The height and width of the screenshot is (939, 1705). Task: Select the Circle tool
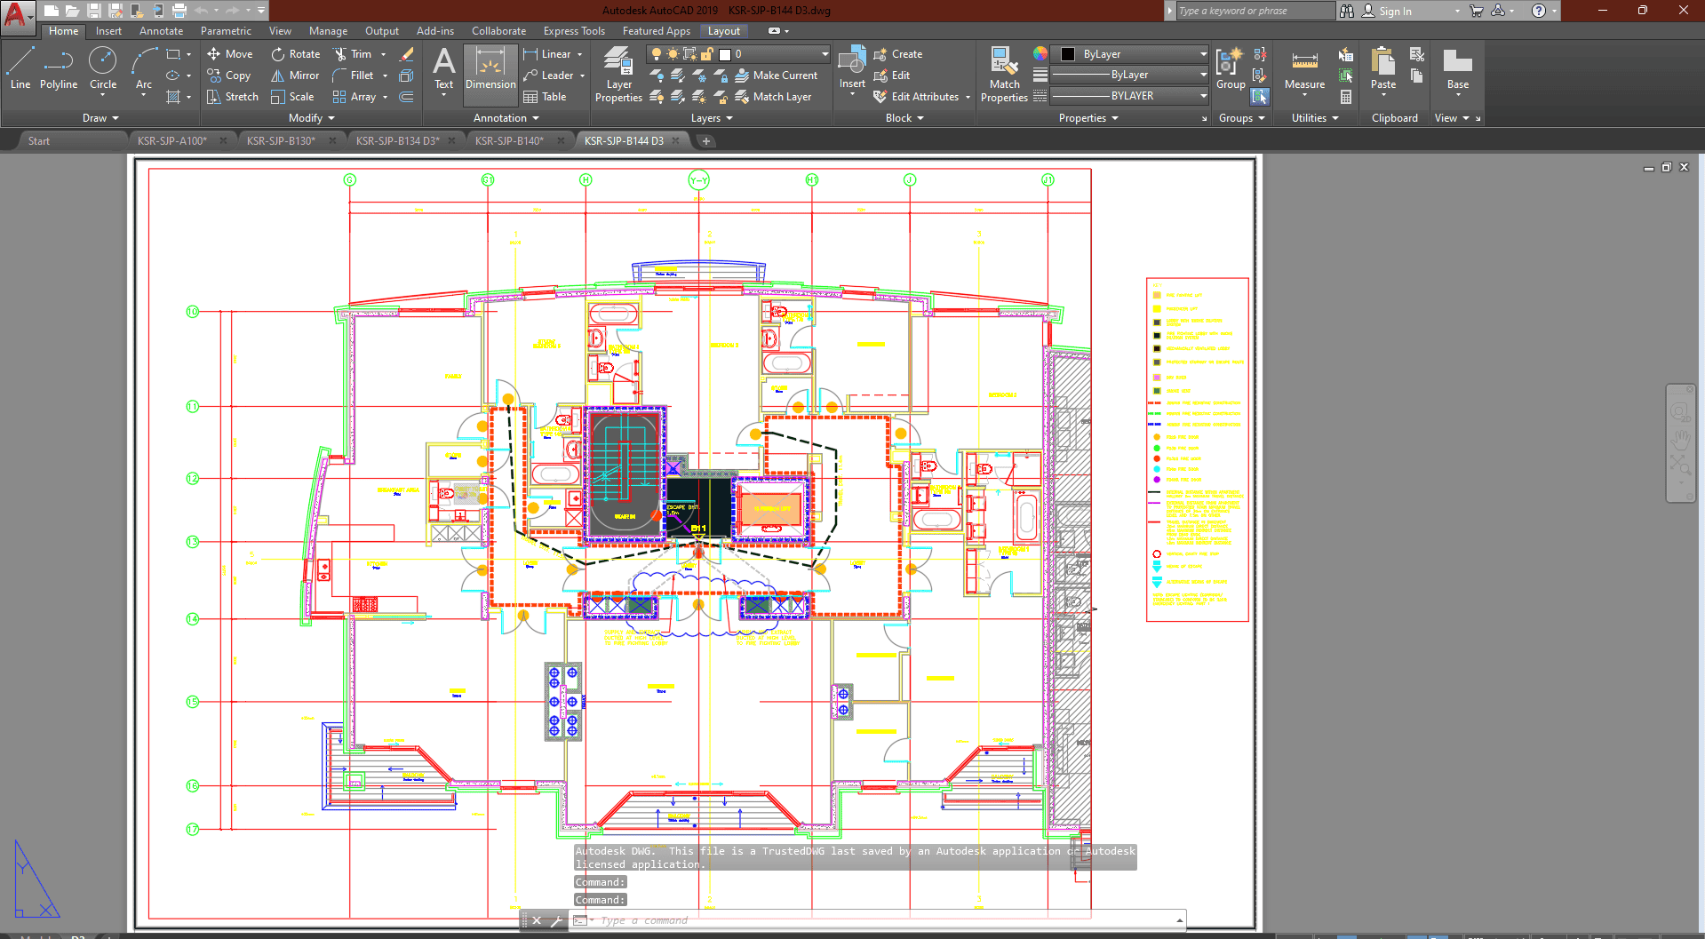pyautogui.click(x=103, y=69)
